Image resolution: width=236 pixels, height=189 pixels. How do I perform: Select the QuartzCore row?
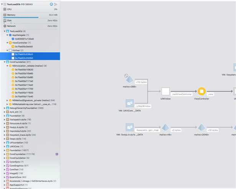(30, 177)
